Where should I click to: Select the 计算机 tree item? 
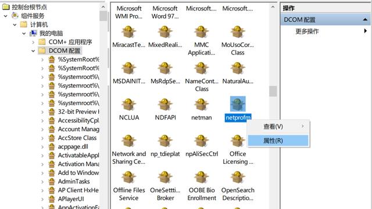pos(39,24)
